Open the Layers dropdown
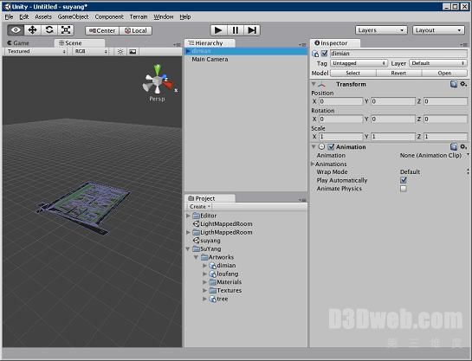Image resolution: width=472 pixels, height=361 pixels. coord(381,30)
